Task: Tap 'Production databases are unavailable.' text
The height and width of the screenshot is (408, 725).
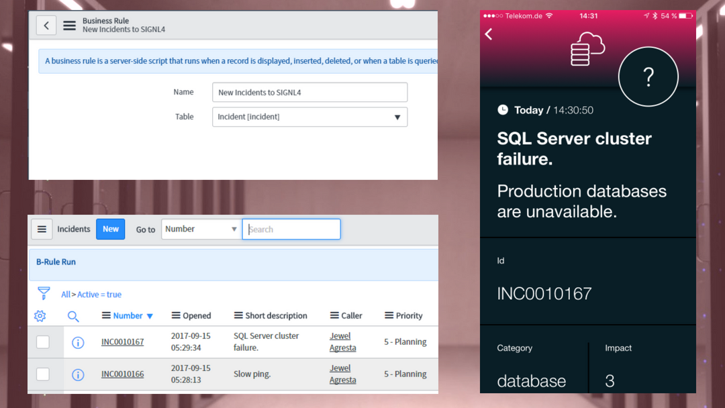Action: click(581, 201)
